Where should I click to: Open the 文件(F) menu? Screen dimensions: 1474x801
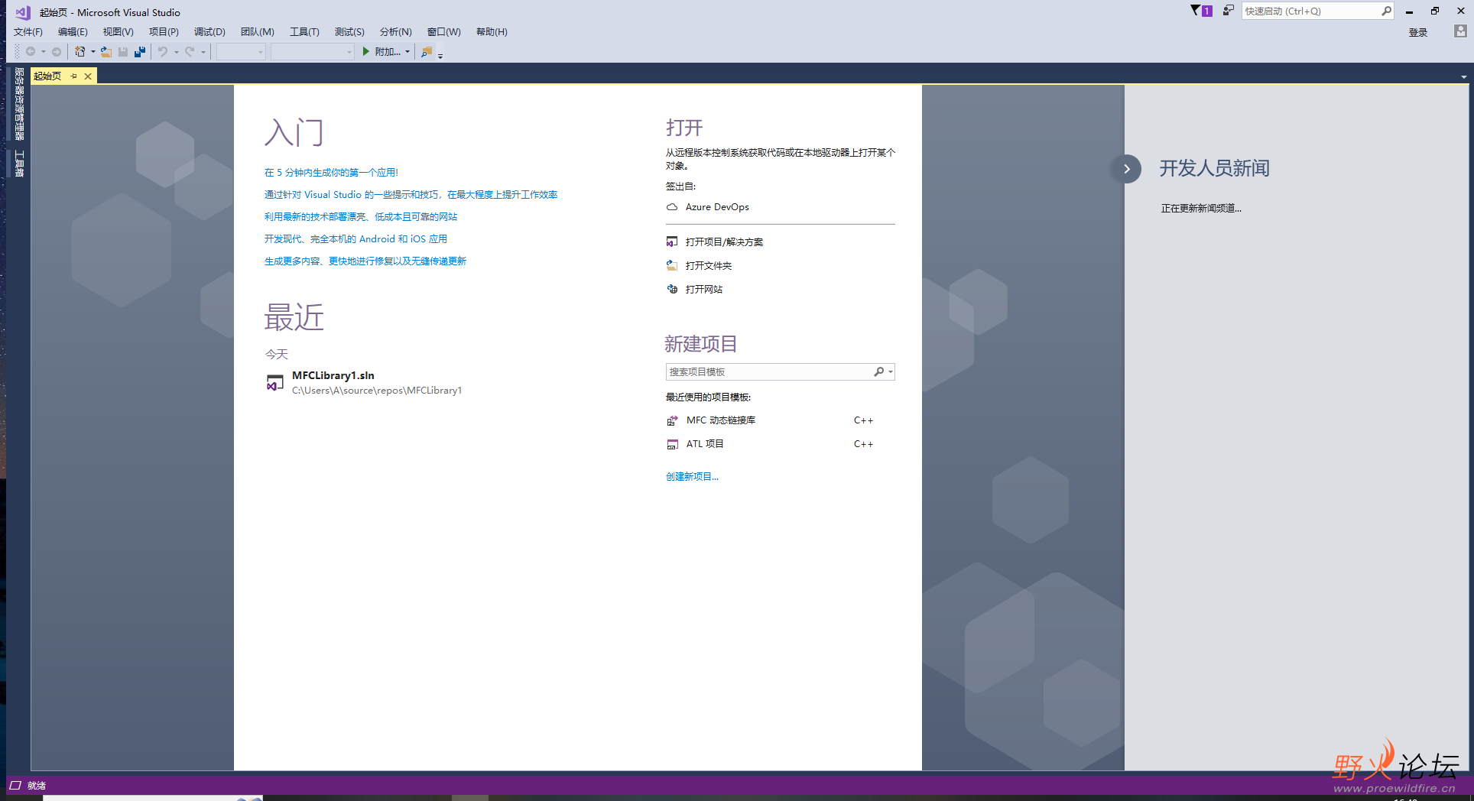(x=28, y=32)
